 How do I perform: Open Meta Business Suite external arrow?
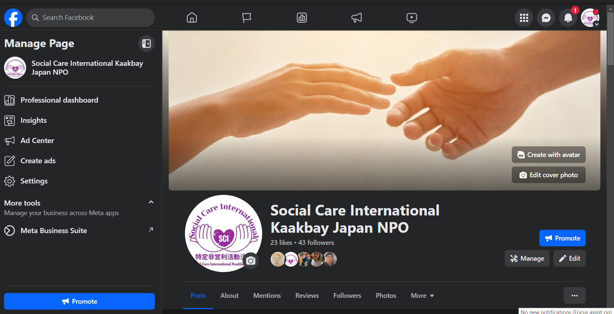click(x=151, y=229)
